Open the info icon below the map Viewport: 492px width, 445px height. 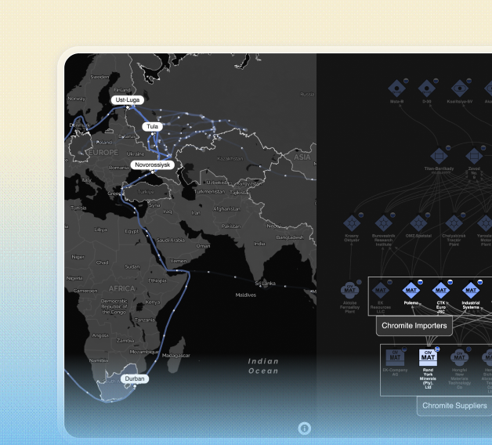coord(304,429)
